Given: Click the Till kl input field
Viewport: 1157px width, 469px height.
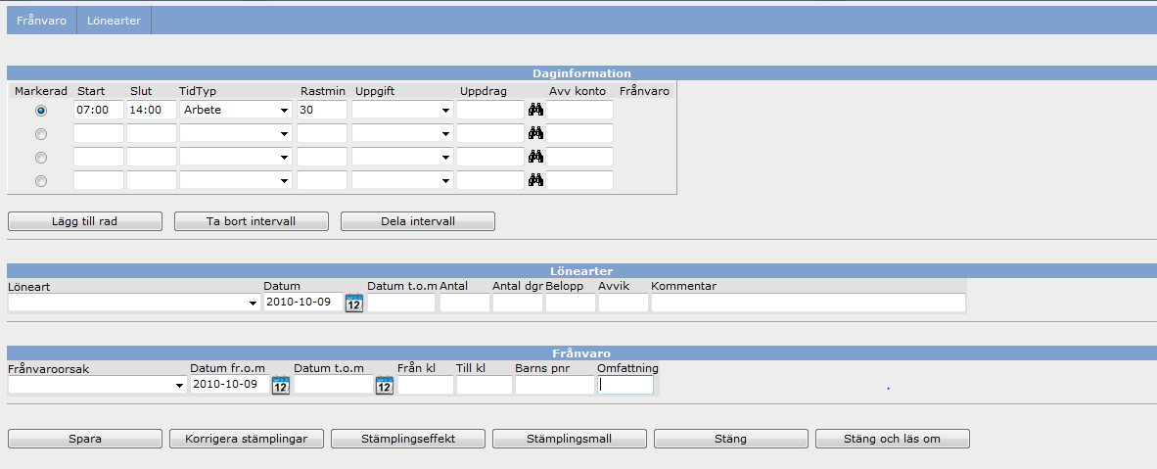Looking at the screenshot, I should coord(485,385).
